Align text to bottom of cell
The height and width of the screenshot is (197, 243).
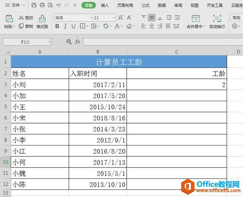[x=160, y=18]
